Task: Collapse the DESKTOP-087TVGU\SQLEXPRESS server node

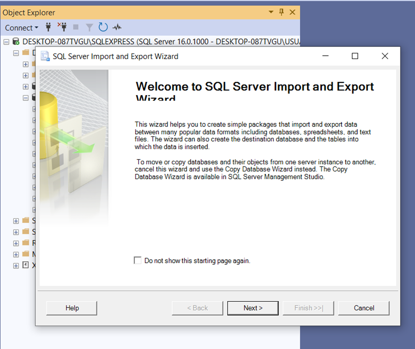Action: pyautogui.click(x=7, y=42)
